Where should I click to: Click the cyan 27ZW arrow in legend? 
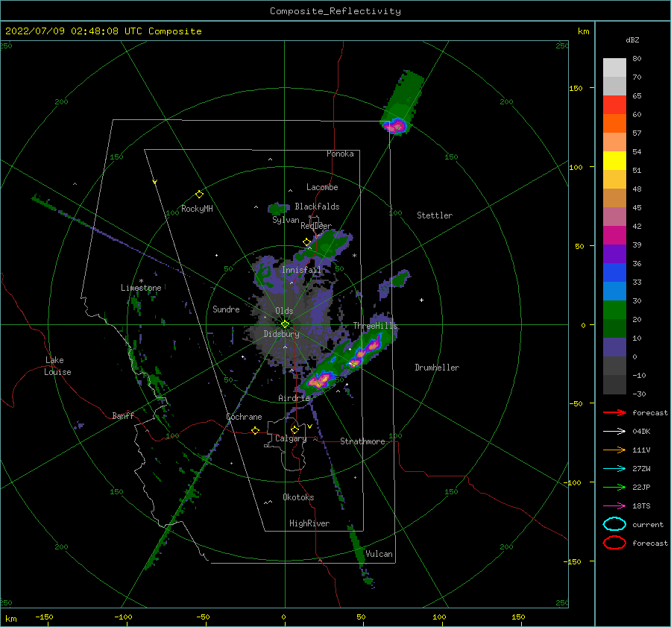(614, 469)
